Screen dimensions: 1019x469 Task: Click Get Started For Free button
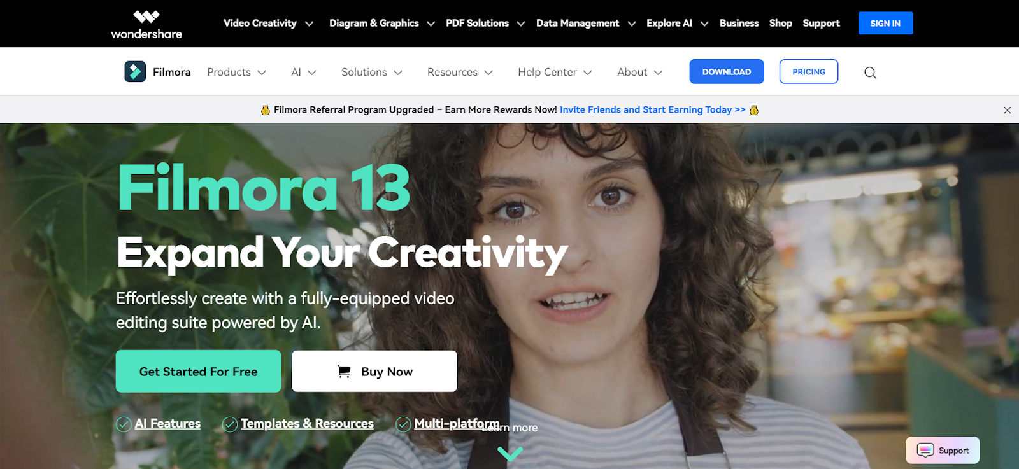pos(199,371)
